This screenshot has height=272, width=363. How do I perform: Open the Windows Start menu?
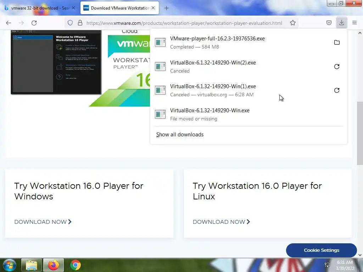(9, 265)
